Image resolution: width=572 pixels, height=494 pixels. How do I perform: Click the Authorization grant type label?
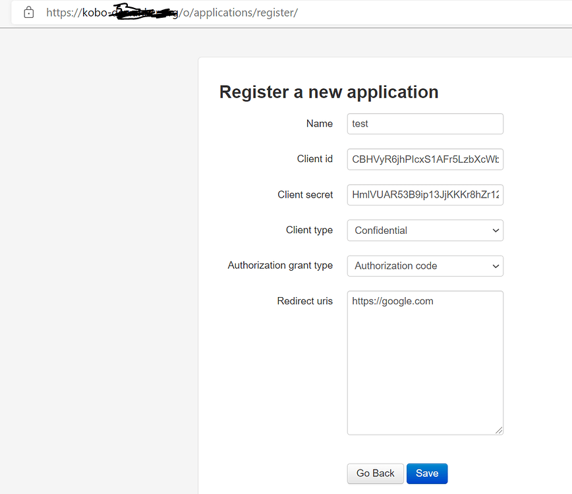280,265
